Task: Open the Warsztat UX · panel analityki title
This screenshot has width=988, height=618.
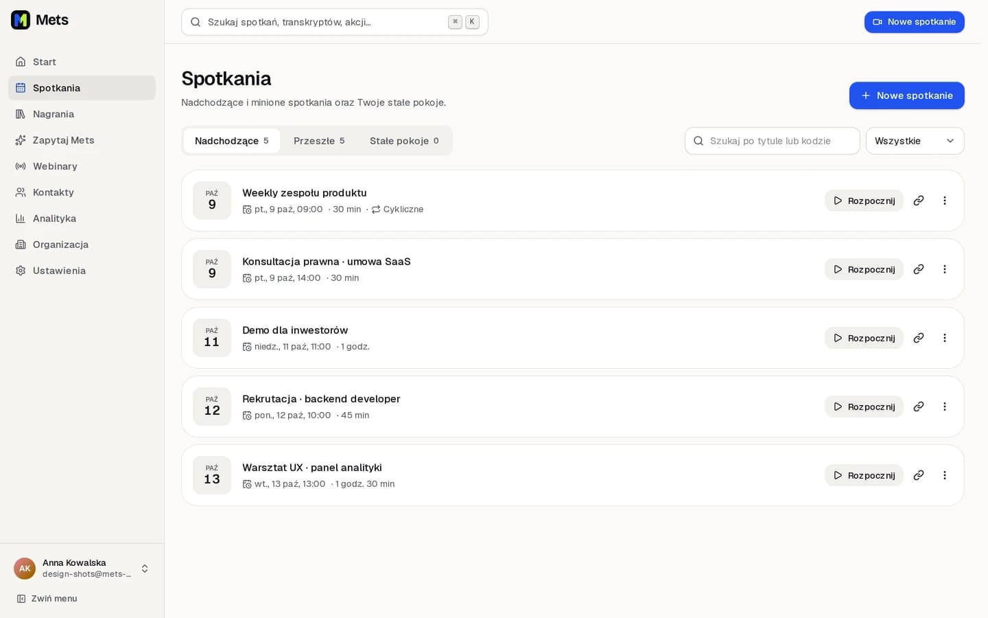Action: [x=312, y=468]
